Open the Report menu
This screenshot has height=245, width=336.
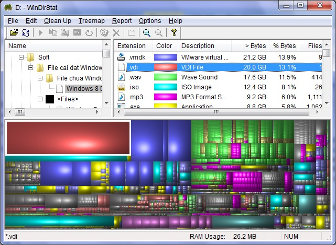(122, 21)
